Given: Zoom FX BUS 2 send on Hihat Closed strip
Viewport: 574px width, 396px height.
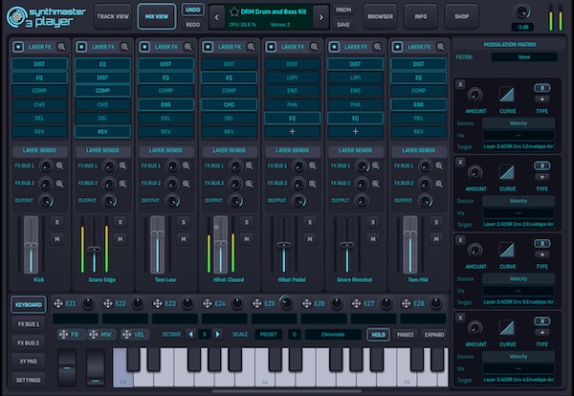Looking at the screenshot, I should pos(250,184).
